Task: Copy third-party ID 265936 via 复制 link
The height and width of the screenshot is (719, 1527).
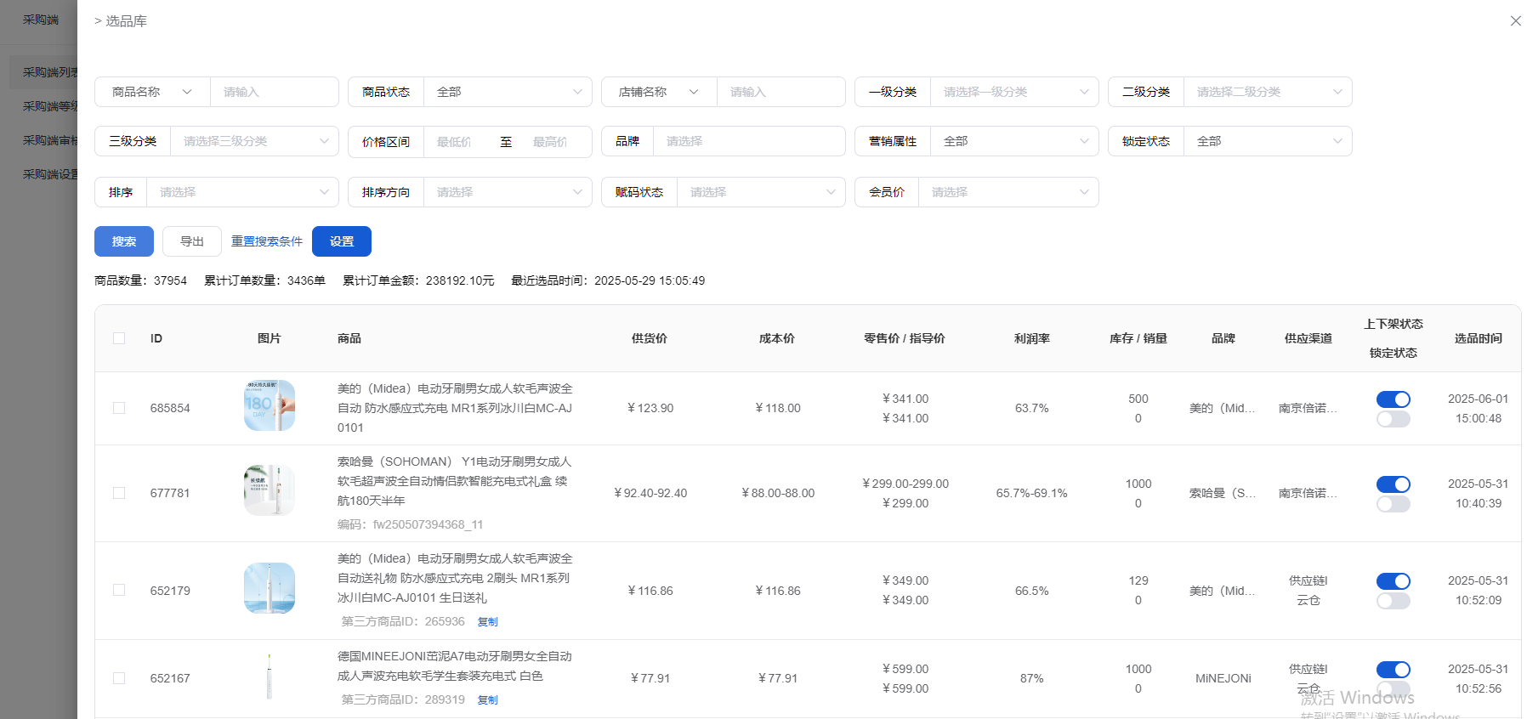Action: click(487, 622)
